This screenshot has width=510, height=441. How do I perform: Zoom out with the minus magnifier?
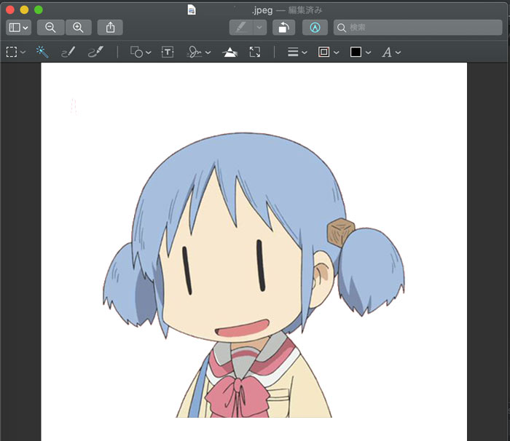coord(50,28)
